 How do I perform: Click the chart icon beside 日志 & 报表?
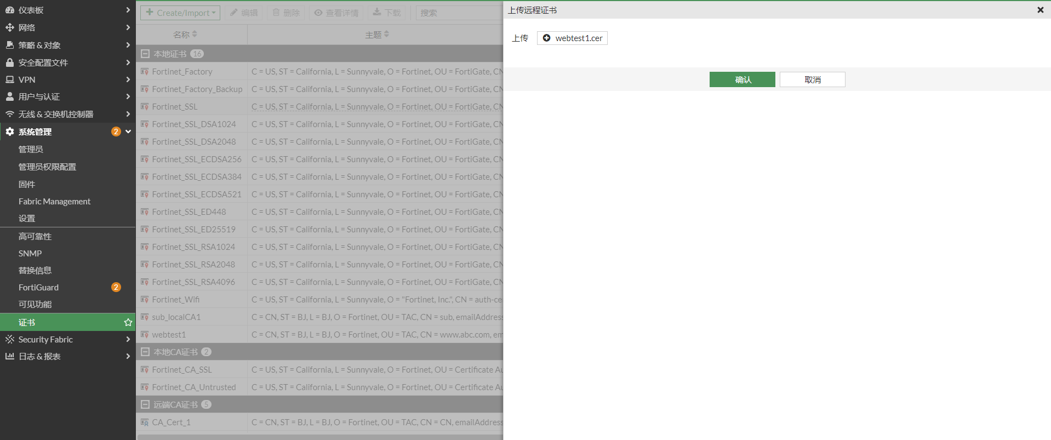(x=9, y=356)
